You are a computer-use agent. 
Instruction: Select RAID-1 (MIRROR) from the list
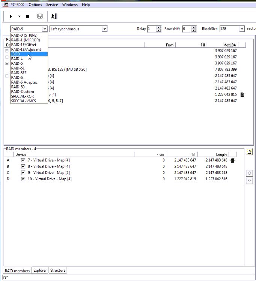pyautogui.click(x=29, y=40)
